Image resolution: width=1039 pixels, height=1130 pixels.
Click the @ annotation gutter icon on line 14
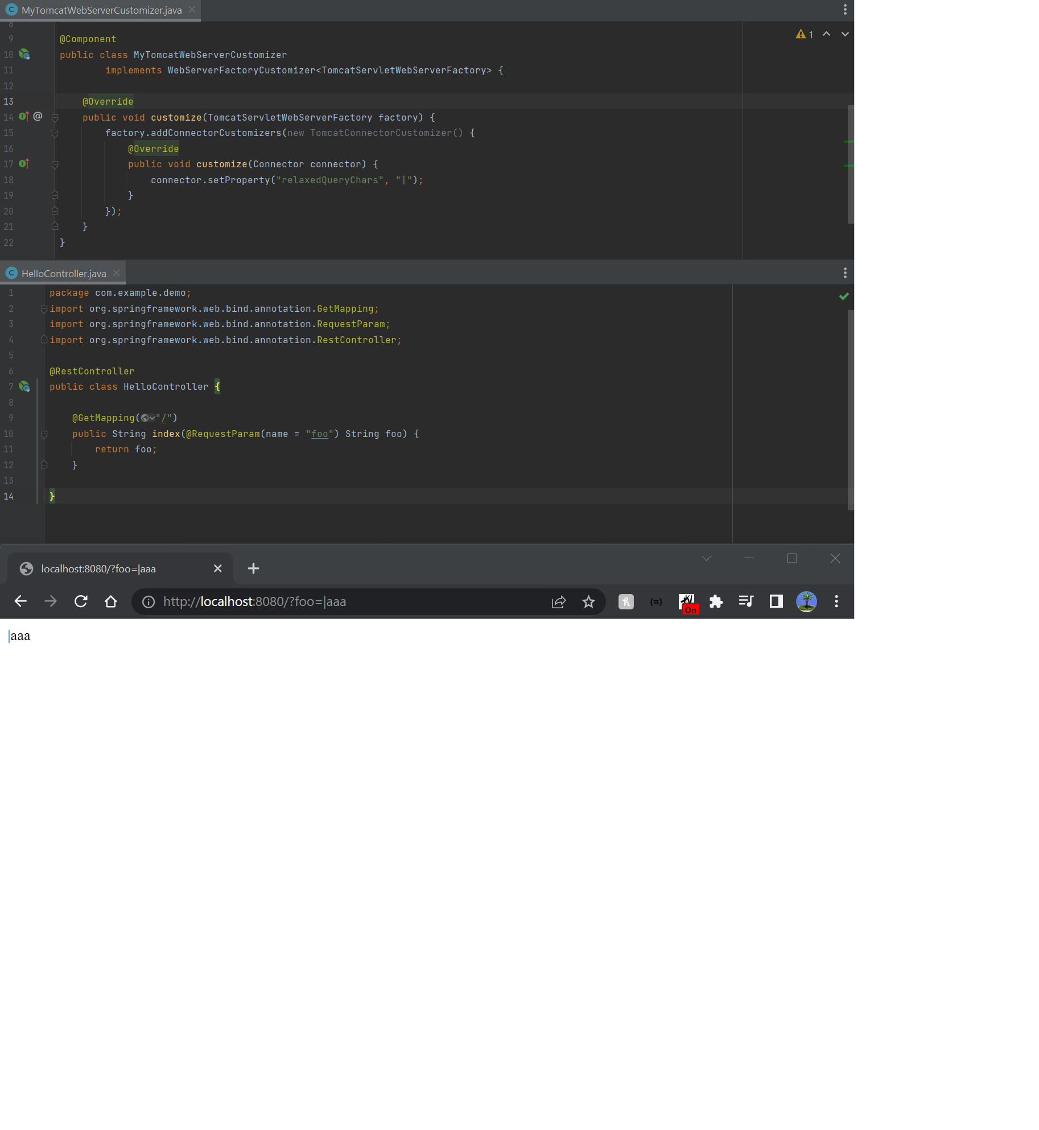[38, 116]
